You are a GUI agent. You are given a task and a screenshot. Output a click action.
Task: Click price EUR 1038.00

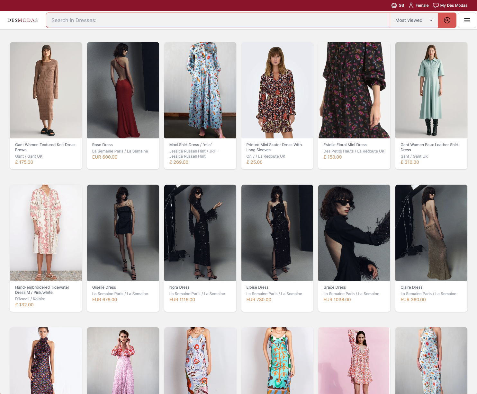(337, 300)
